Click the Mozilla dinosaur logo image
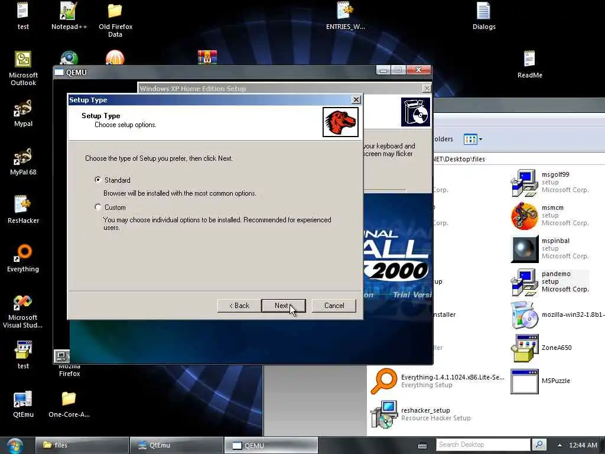 [x=340, y=122]
